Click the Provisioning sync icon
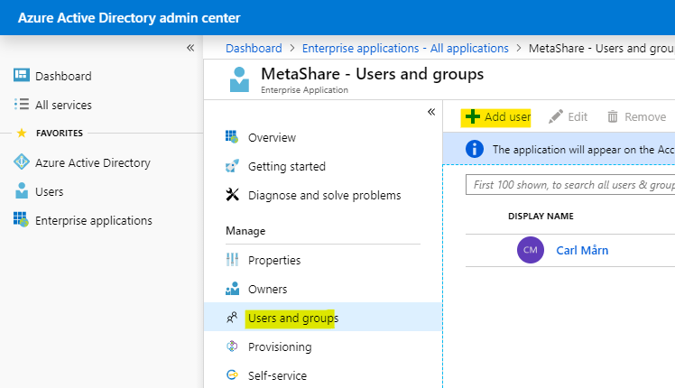The height and width of the screenshot is (388, 675). [232, 346]
